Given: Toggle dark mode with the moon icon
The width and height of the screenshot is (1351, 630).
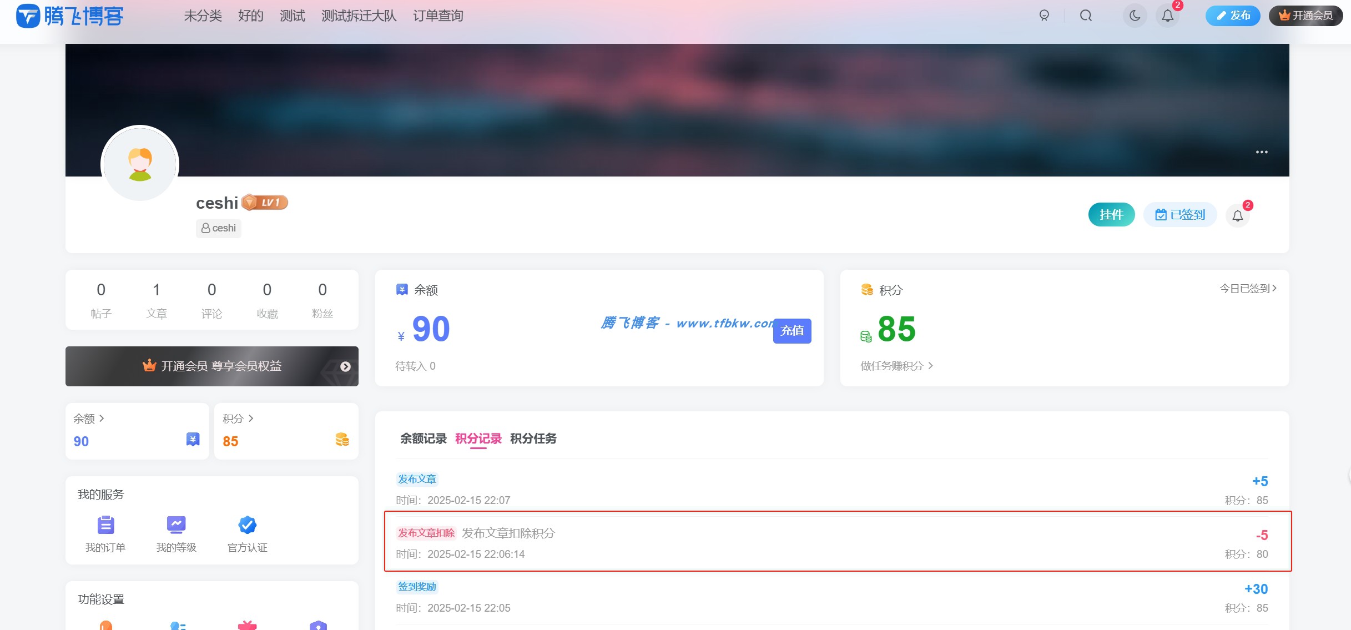Looking at the screenshot, I should point(1135,15).
